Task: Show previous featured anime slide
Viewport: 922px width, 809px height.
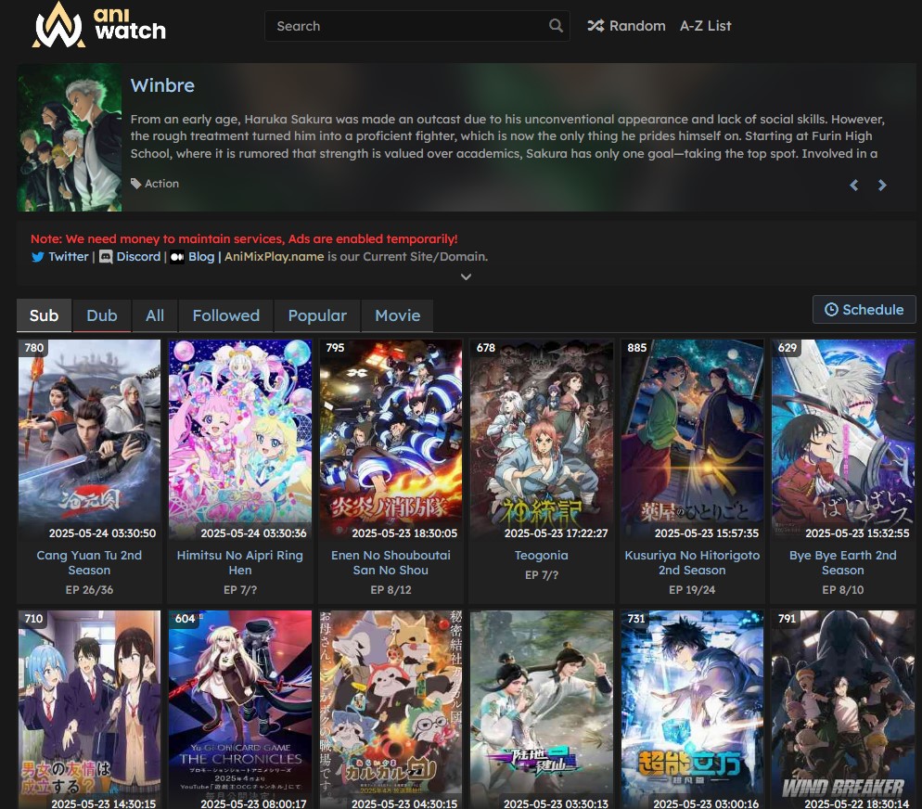Action: click(853, 186)
